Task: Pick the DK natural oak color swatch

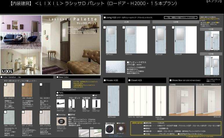Action: point(27,90)
